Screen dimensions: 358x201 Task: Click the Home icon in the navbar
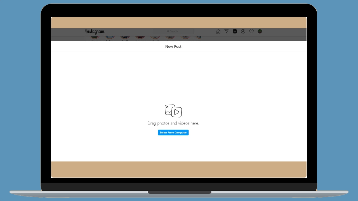click(218, 31)
